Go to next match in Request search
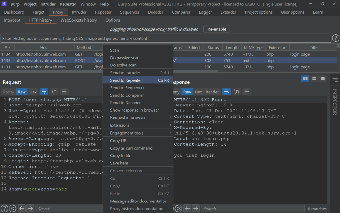This screenshot has width=340, height=213. [30, 208]
